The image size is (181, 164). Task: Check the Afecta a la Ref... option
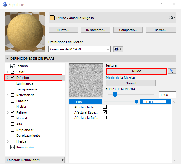(x=105, y=117)
